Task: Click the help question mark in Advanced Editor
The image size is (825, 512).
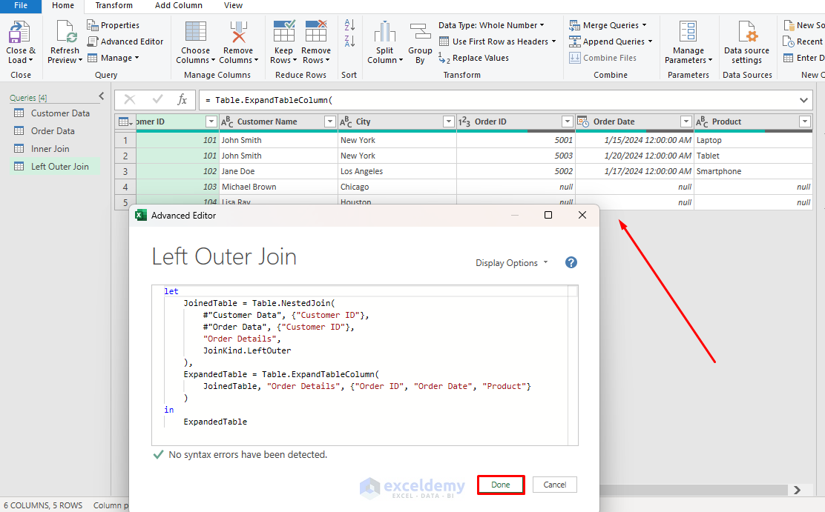Action: click(x=571, y=262)
